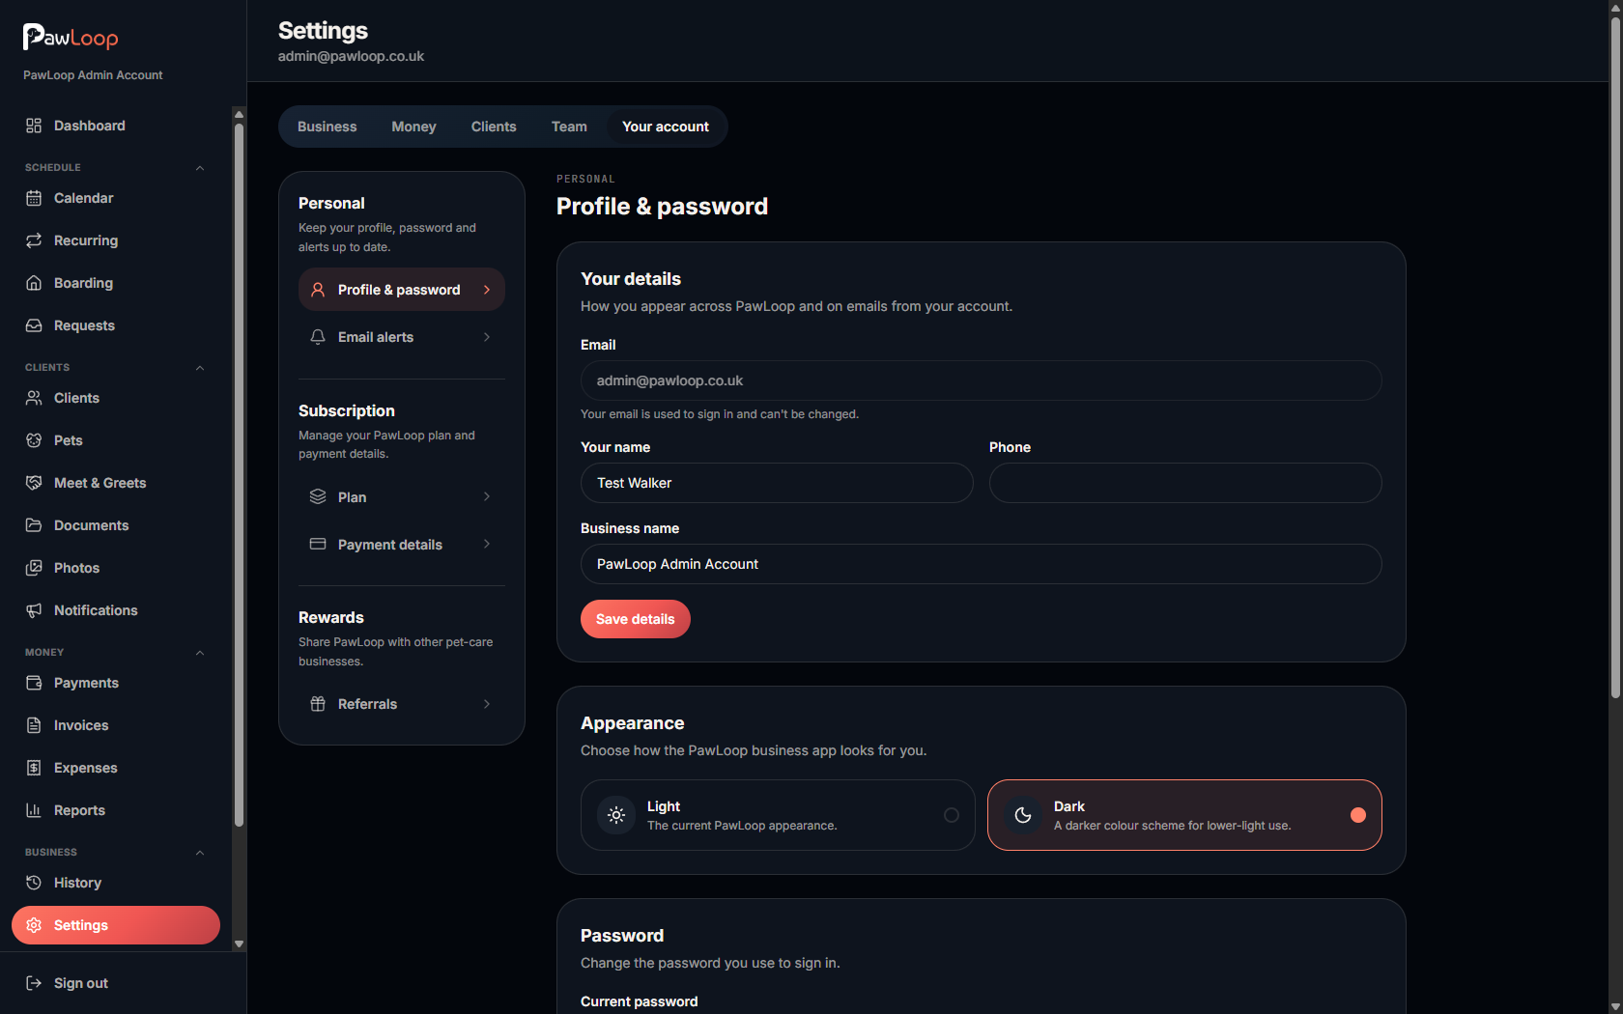
Task: Click the Recurring loop icon
Action: [x=34, y=240]
